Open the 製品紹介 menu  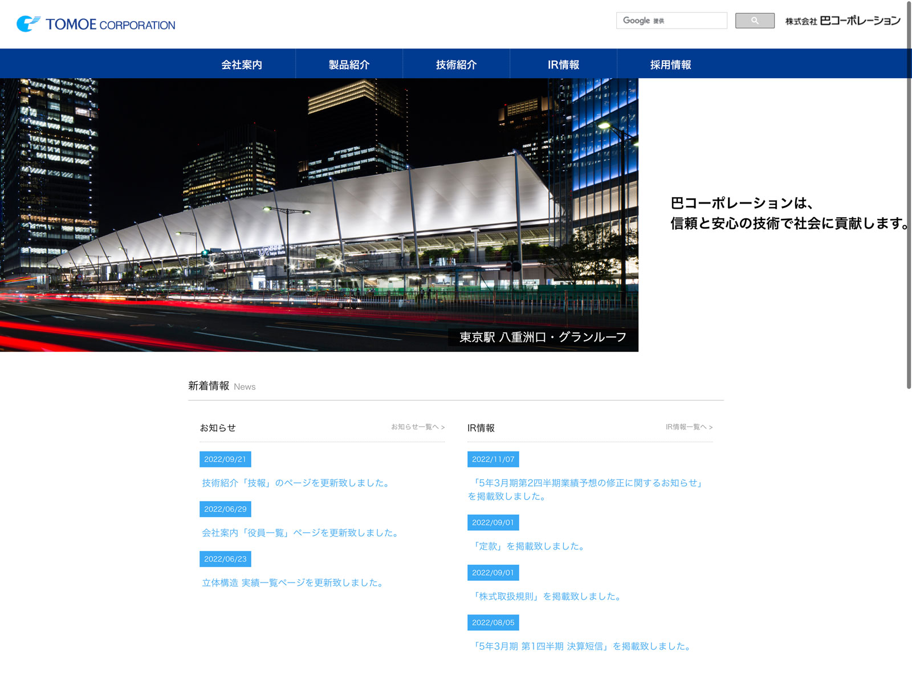click(x=349, y=64)
